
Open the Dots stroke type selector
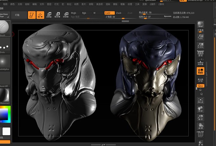5,46
